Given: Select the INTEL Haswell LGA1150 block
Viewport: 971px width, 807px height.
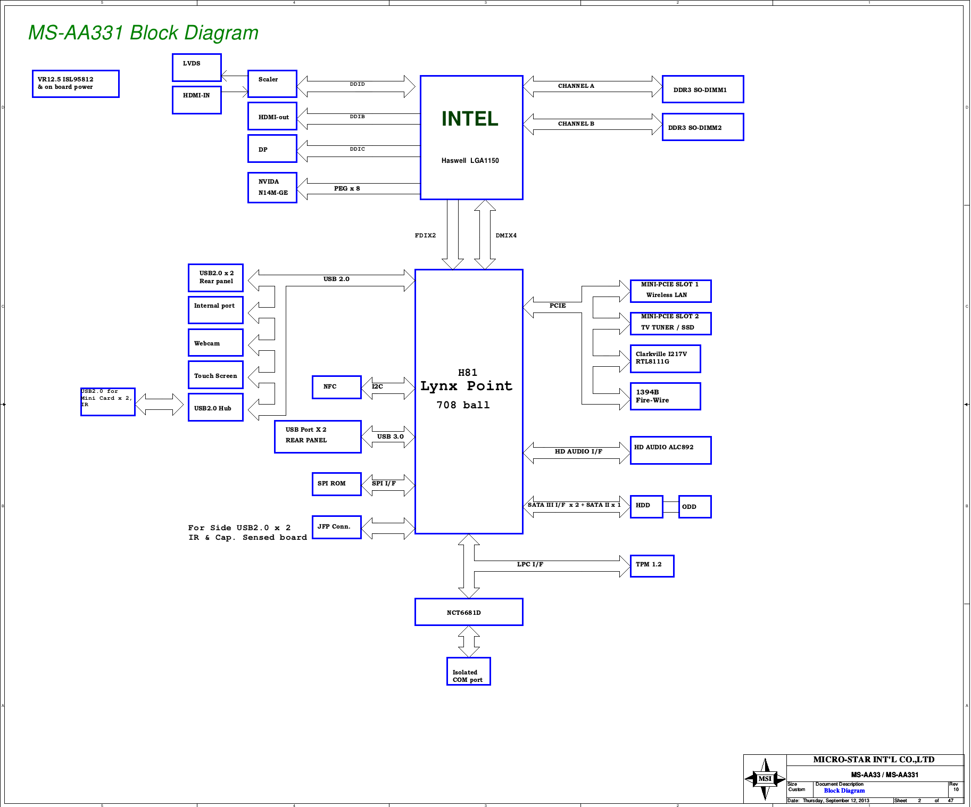Looking at the screenshot, I should click(x=471, y=137).
